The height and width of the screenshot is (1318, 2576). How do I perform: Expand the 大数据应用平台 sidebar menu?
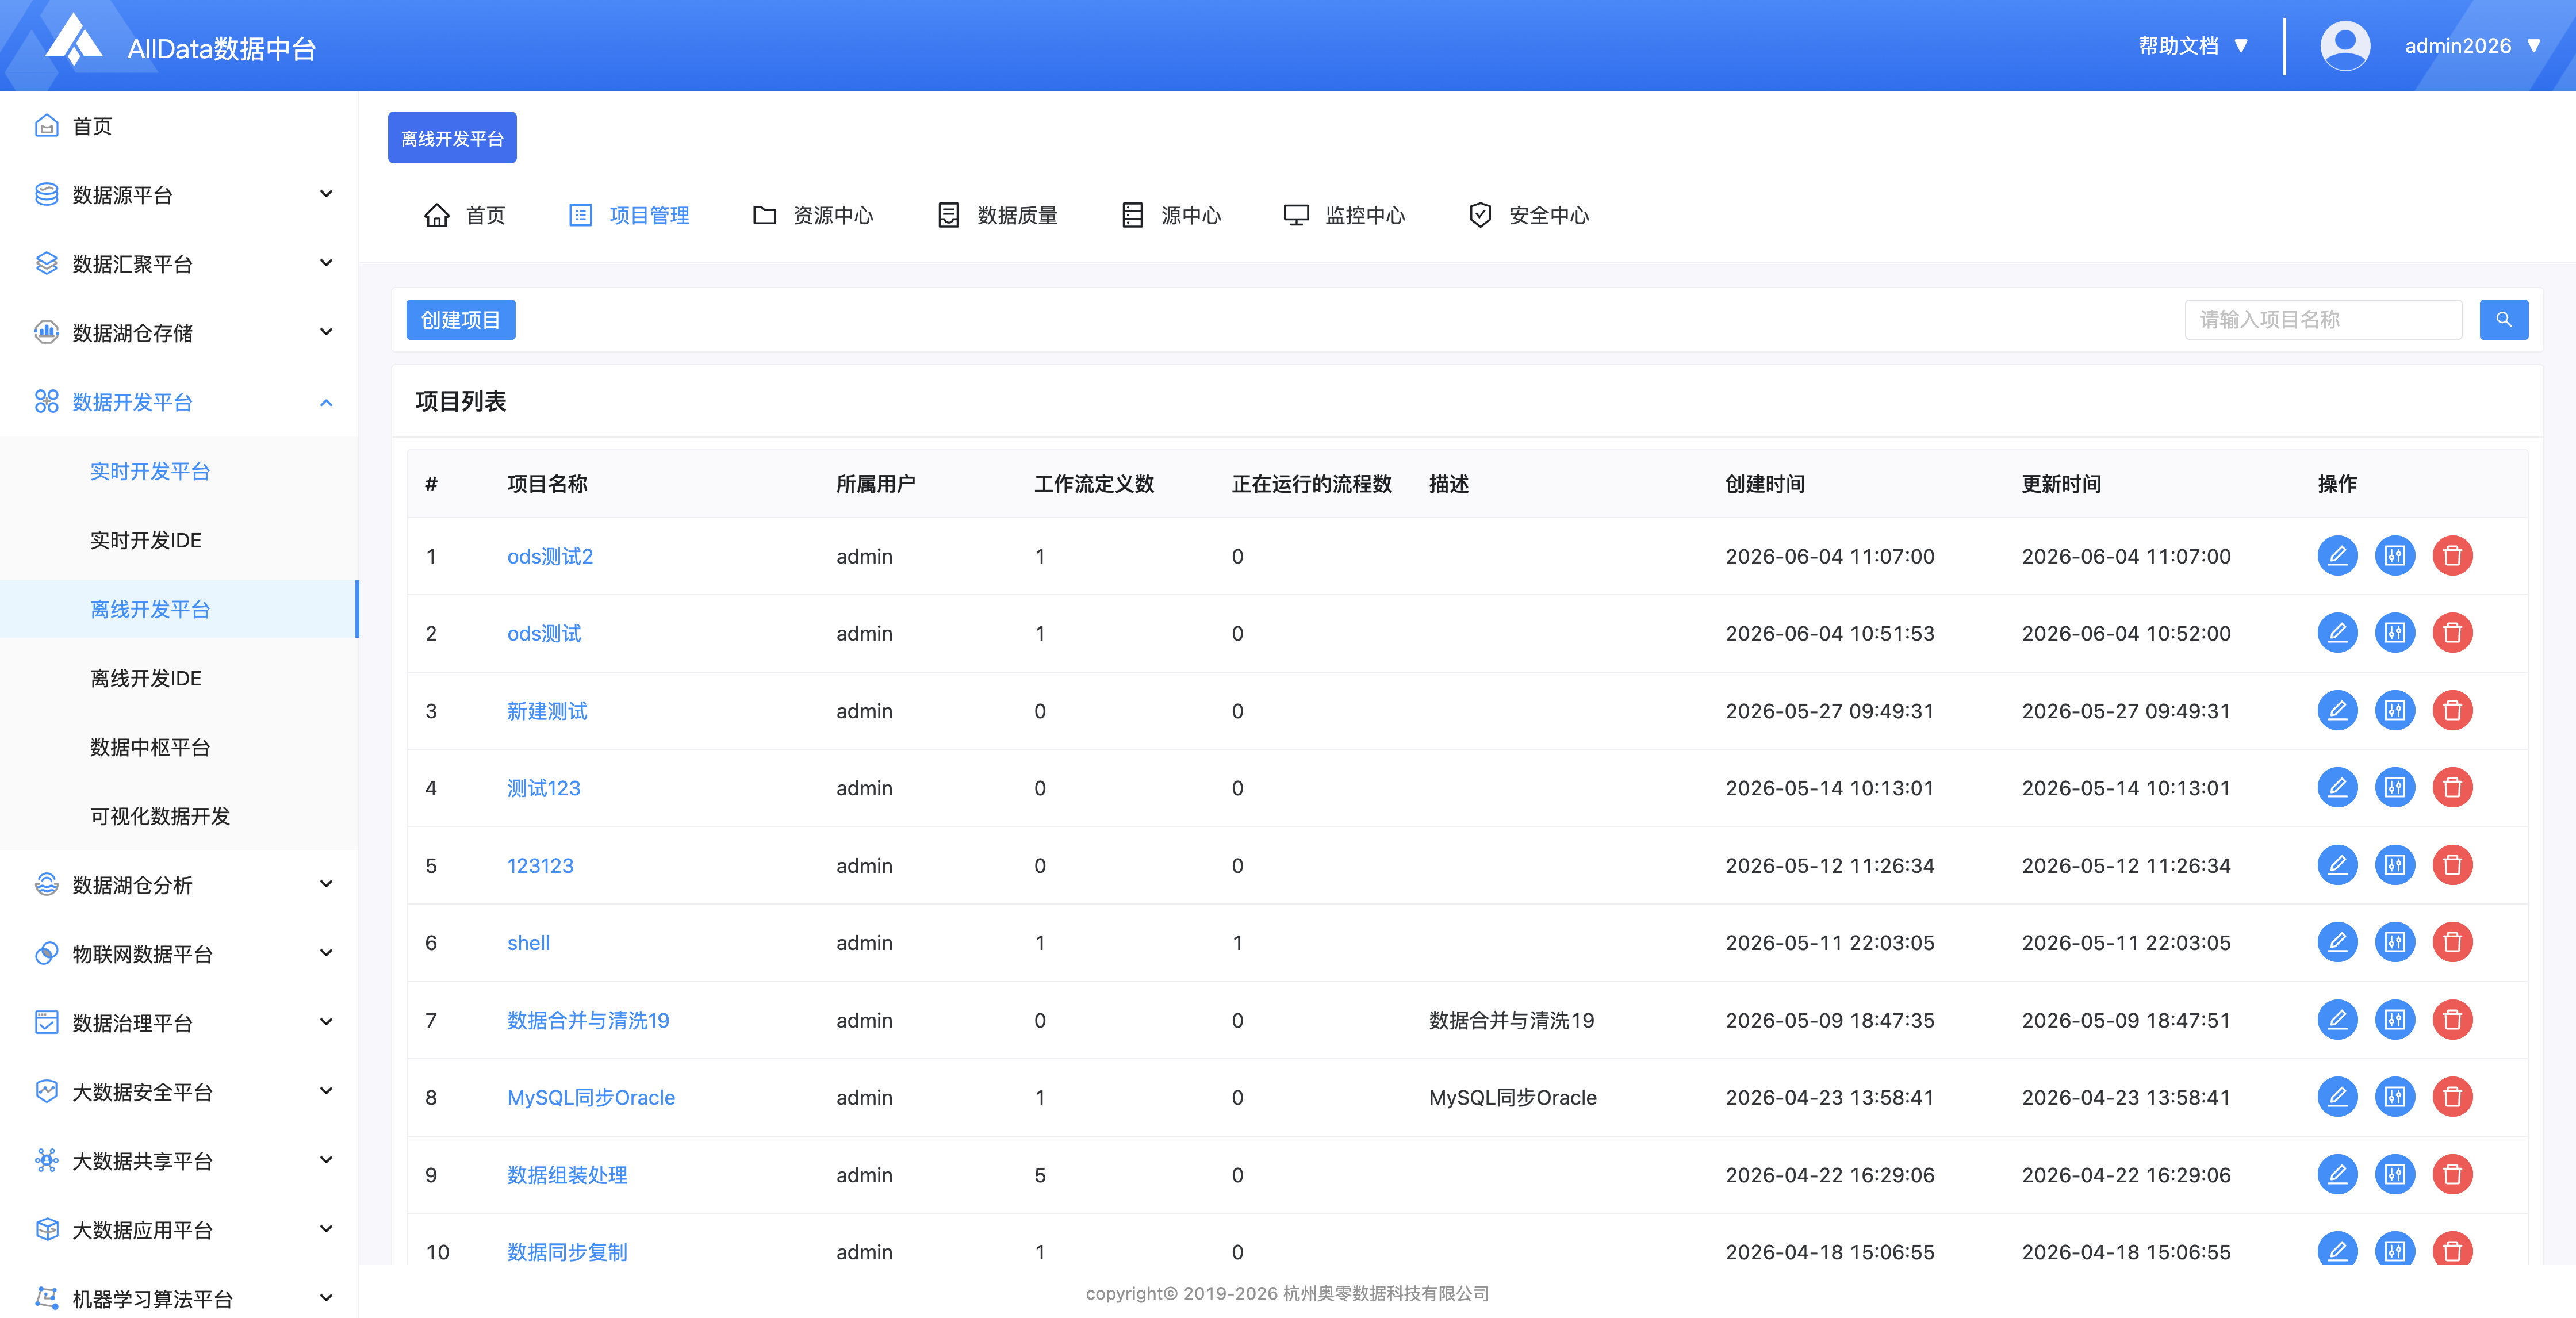179,1230
